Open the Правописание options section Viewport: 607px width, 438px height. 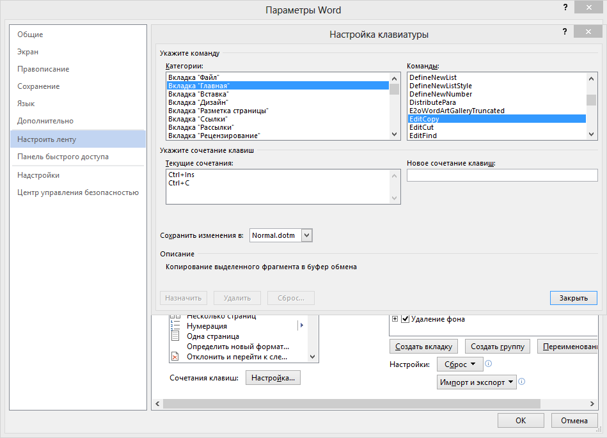click(x=77, y=69)
